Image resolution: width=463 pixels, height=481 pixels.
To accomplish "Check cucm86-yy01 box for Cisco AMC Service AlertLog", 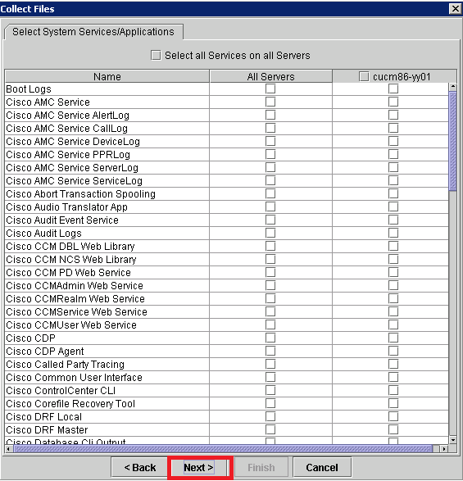I will [393, 115].
